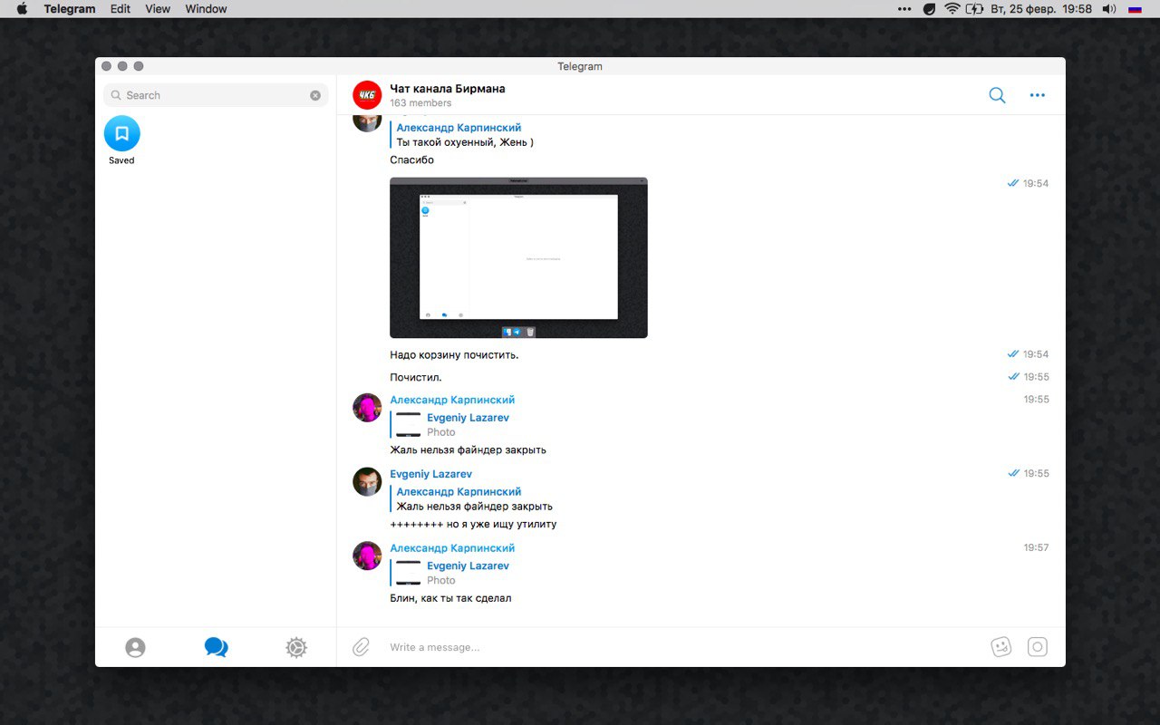
Task: Click the dark round app icon in menu bar
Action: (929, 9)
